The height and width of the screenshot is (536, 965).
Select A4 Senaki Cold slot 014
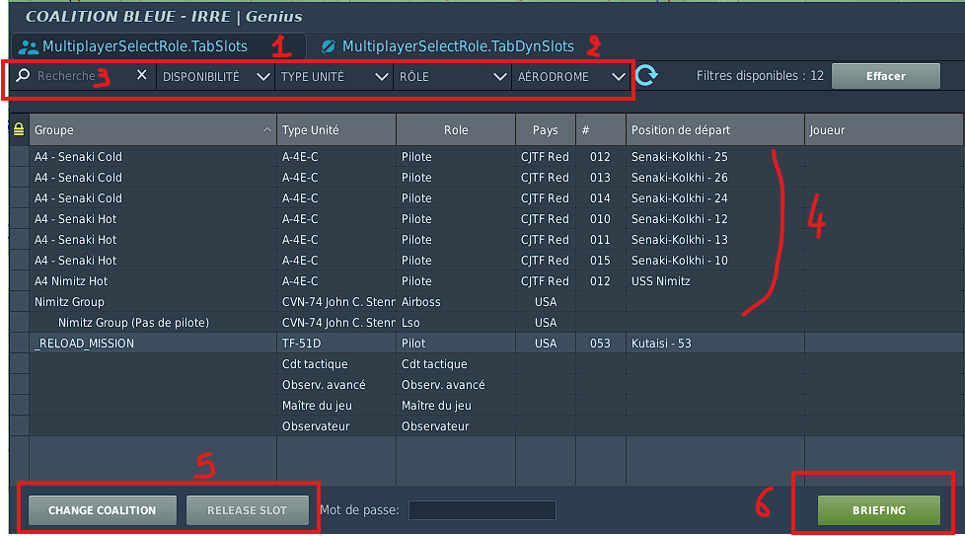coord(486,198)
